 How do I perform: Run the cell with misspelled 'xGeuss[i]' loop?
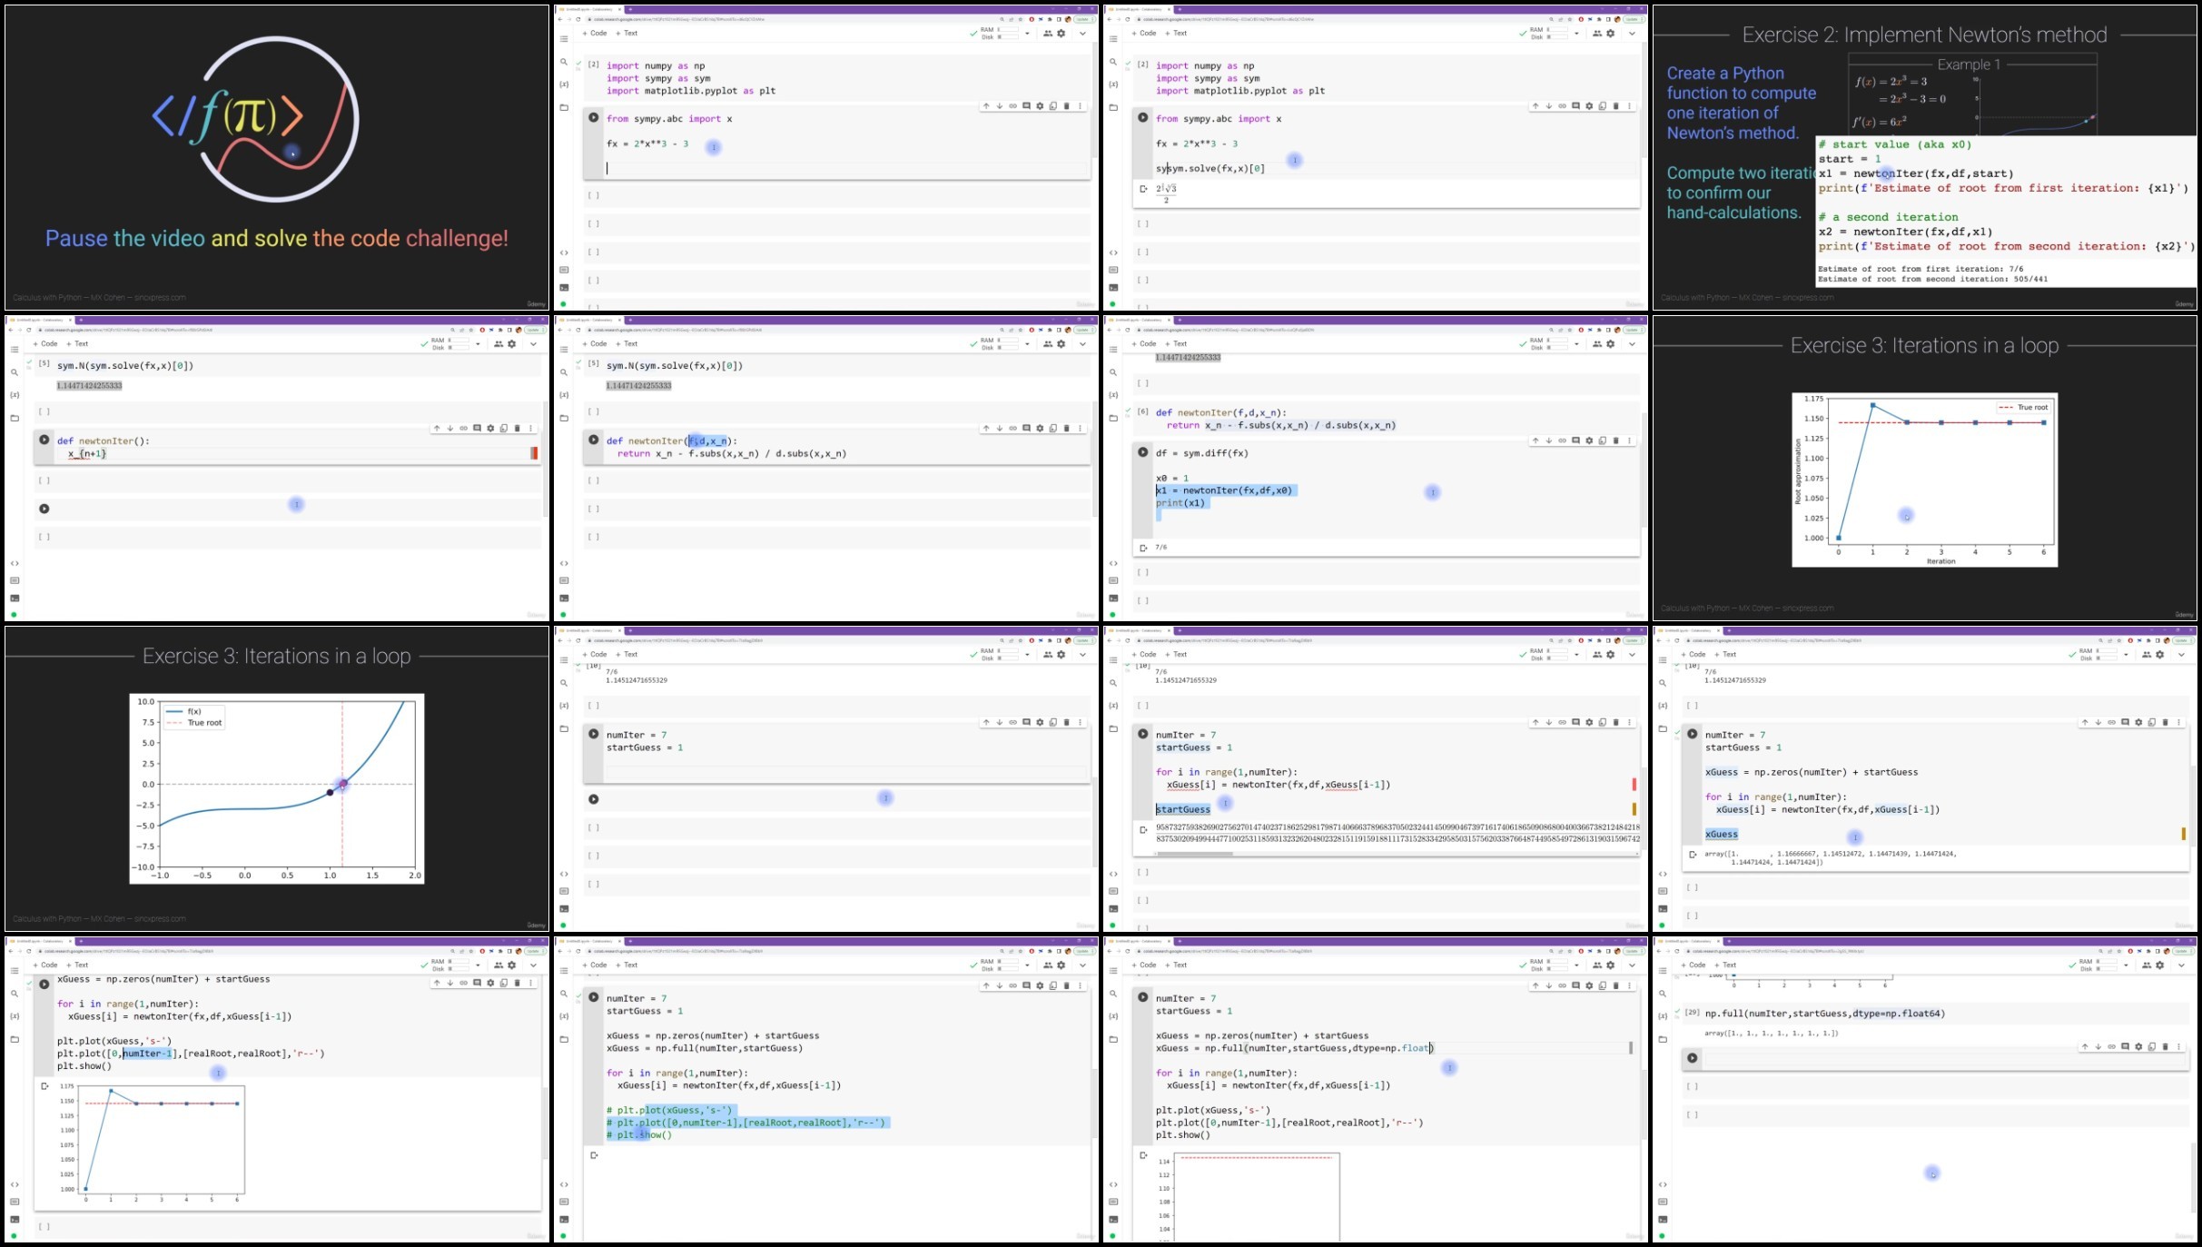[x=1142, y=734]
